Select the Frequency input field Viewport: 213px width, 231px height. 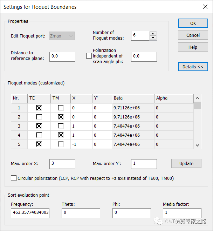click(x=30, y=213)
